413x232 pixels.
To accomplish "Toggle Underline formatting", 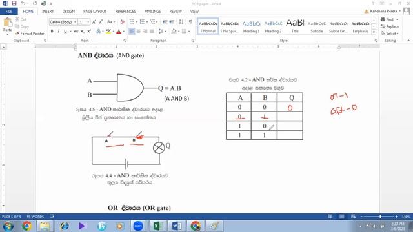I will tap(65, 32).
